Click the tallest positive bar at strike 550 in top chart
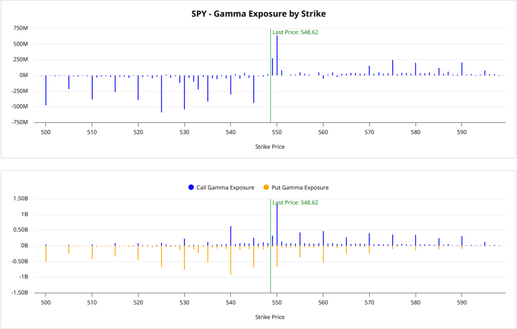The height and width of the screenshot is (329, 517). coord(277,55)
